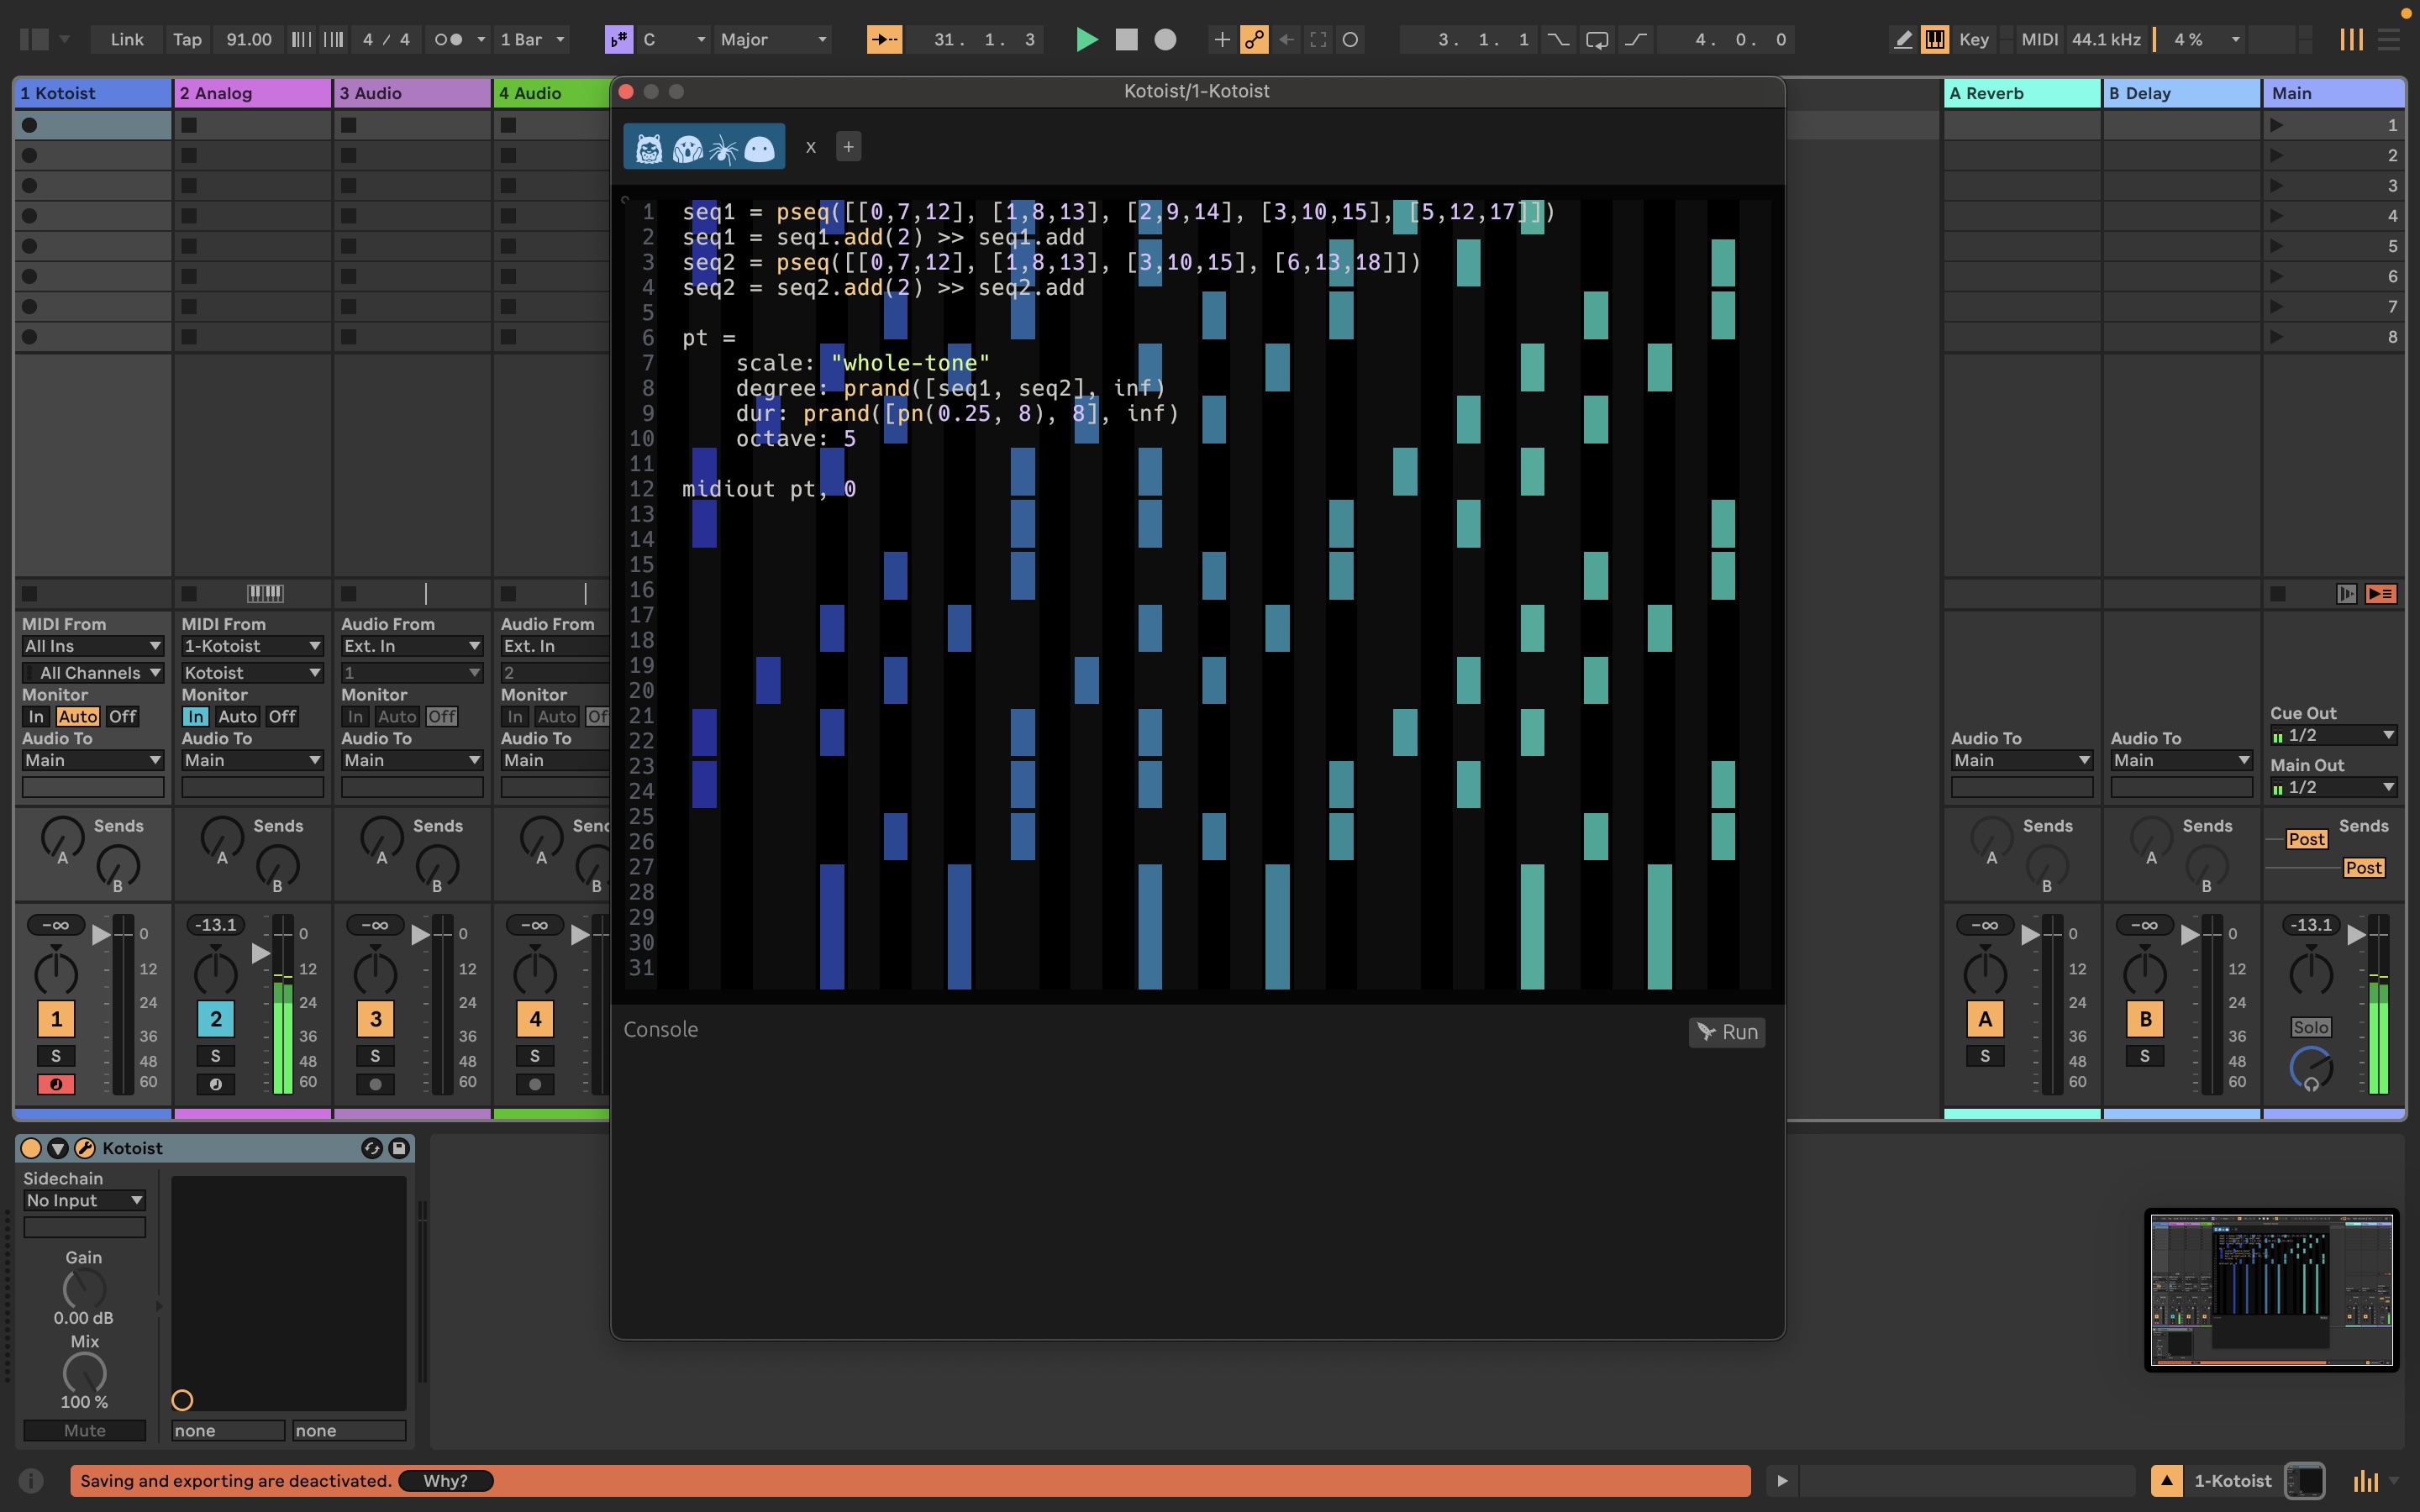Click the Run button in the Kotoist console

[1727, 1032]
